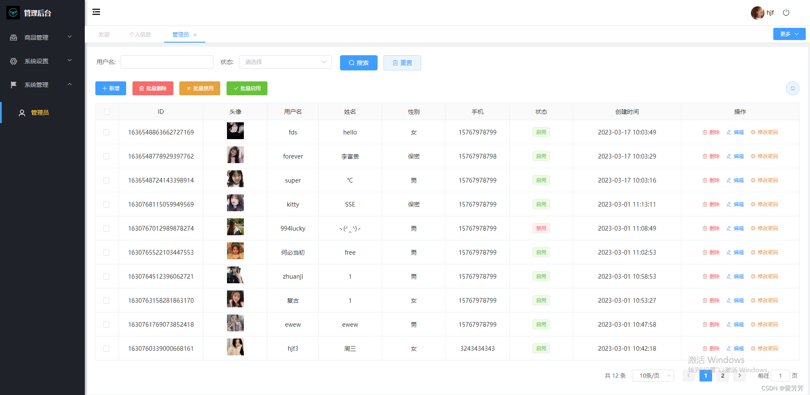Viewport: 810px width, 395px height.
Task: Click the hjf user avatar
Action: pos(757,13)
